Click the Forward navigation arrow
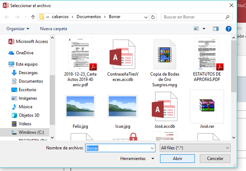Image resolution: width=246 pixels, height=171 pixels. (x=17, y=17)
